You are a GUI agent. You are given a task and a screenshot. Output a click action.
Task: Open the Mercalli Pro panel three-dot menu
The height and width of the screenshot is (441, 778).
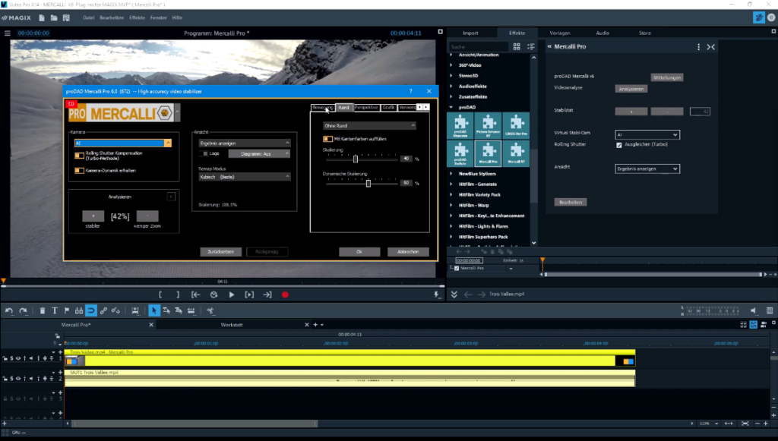coord(699,46)
